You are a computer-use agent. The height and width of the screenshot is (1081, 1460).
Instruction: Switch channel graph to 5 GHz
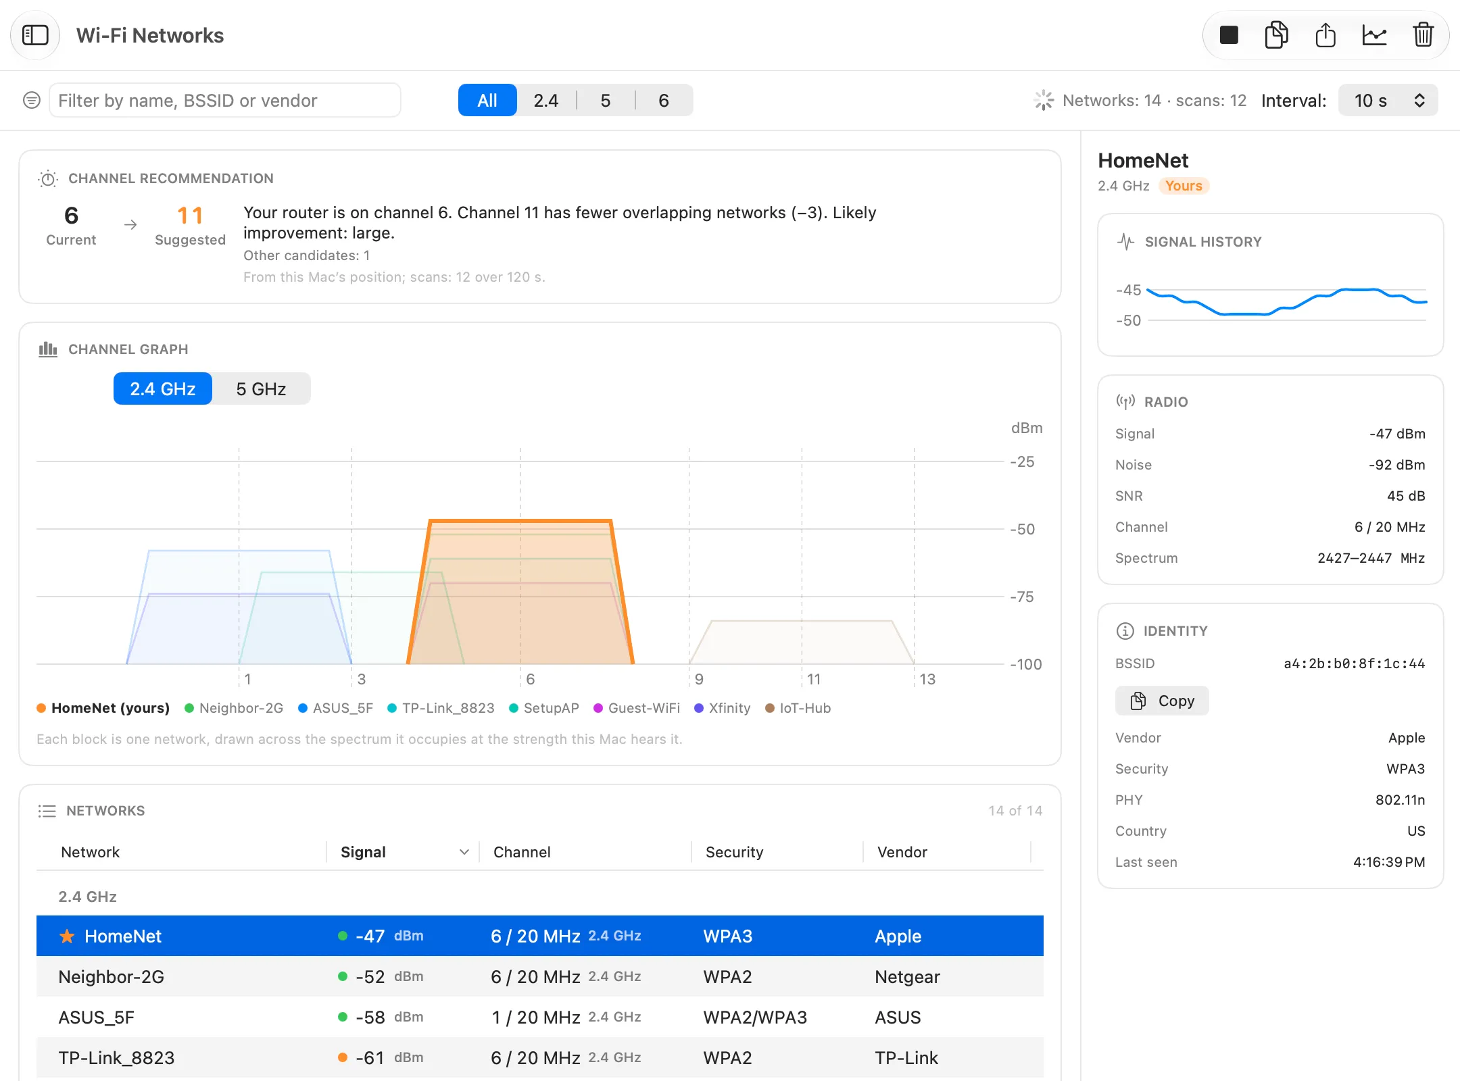(261, 389)
